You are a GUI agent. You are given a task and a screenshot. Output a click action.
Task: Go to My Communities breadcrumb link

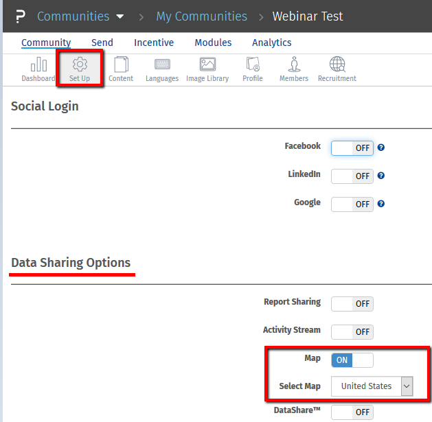pos(201,16)
